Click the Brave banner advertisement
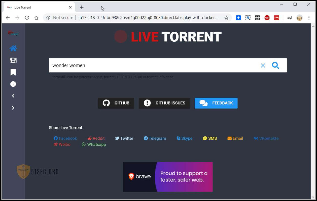 point(168,177)
